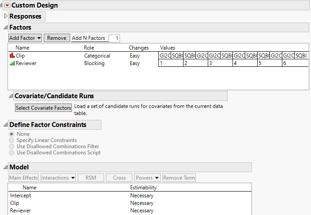Open the Powers dropdown

click(147, 178)
